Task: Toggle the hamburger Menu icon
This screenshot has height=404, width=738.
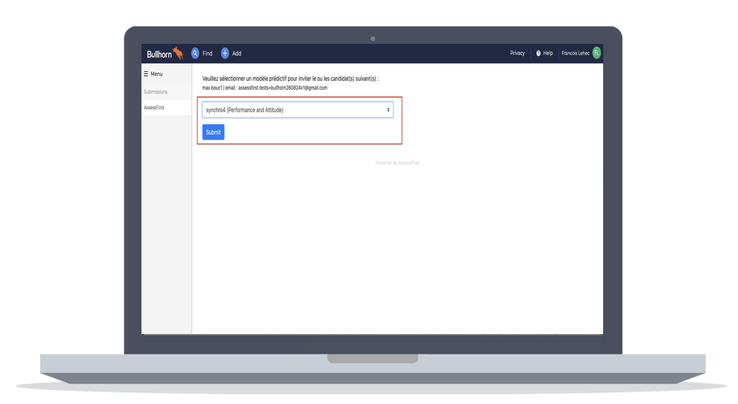Action: tap(146, 74)
